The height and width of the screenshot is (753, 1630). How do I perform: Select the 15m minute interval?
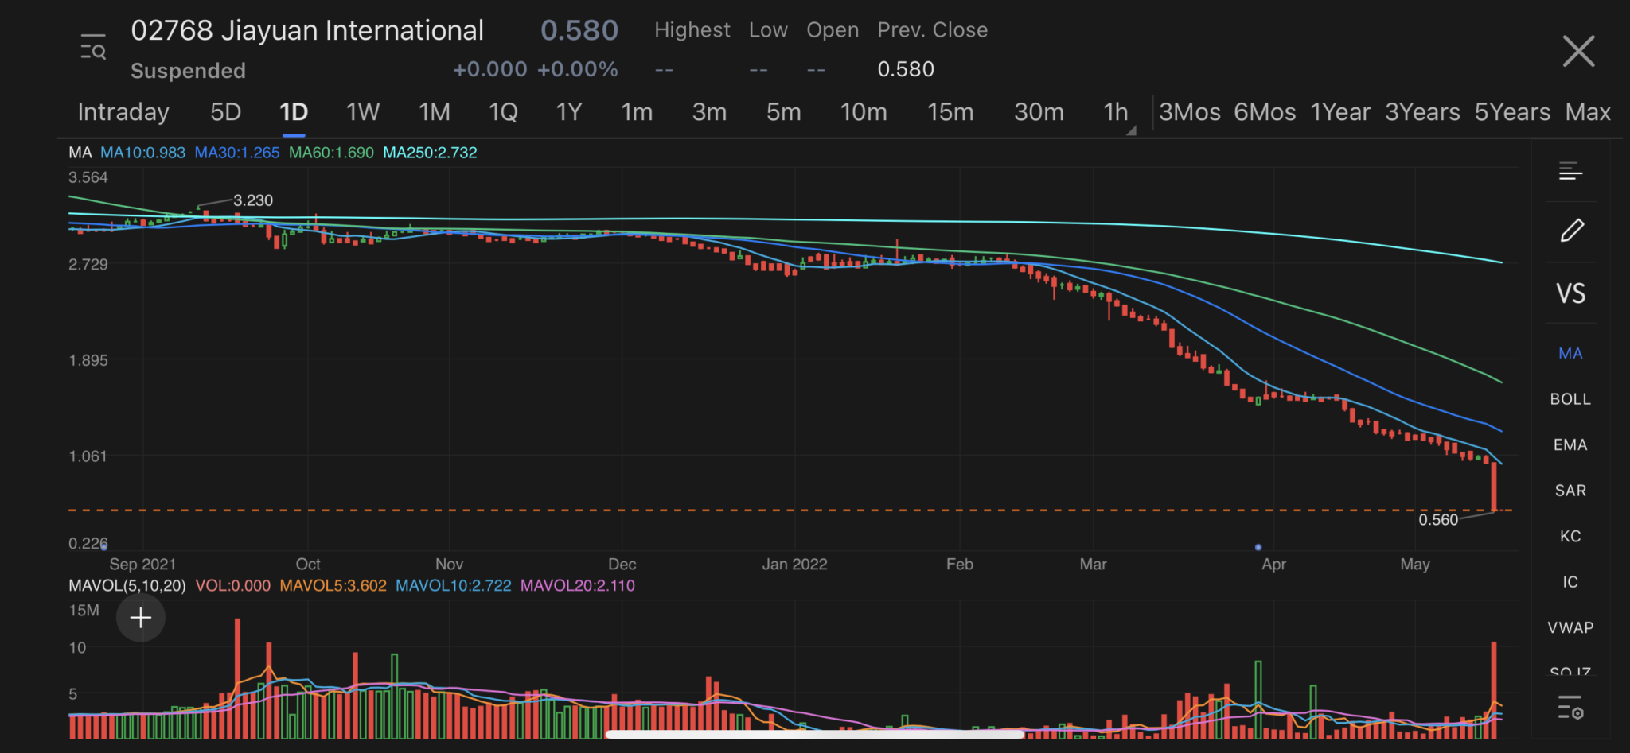pos(950,112)
